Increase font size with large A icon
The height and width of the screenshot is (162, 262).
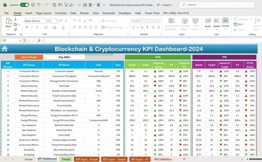click(61, 21)
